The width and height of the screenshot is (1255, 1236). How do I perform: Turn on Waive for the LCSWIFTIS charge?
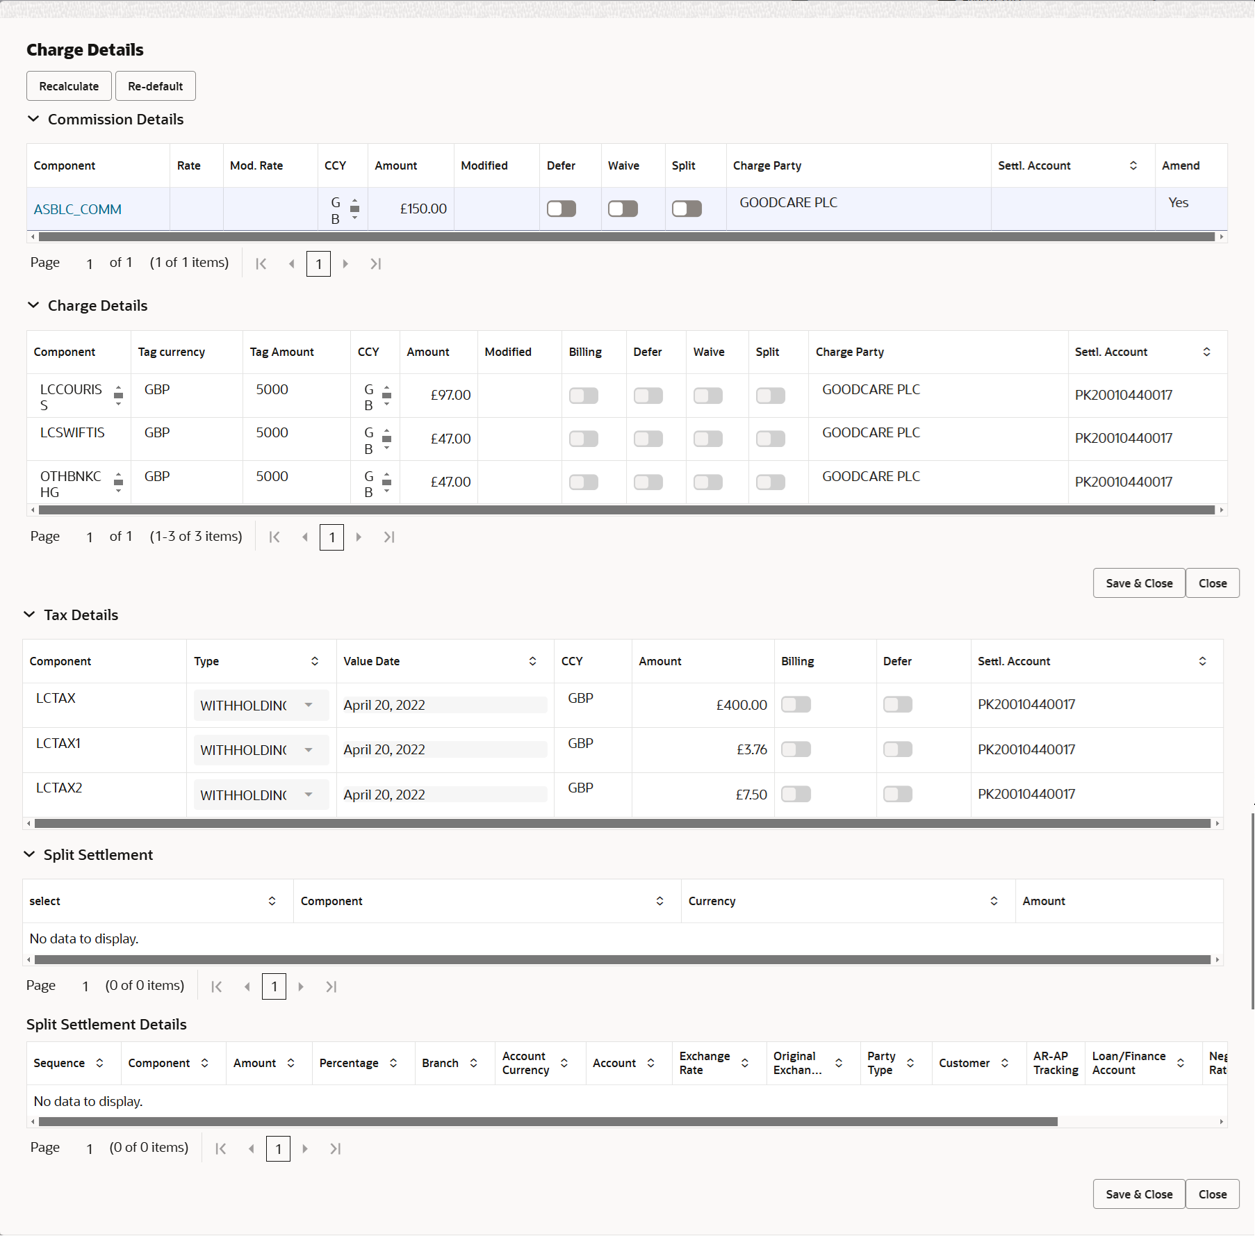[707, 439]
